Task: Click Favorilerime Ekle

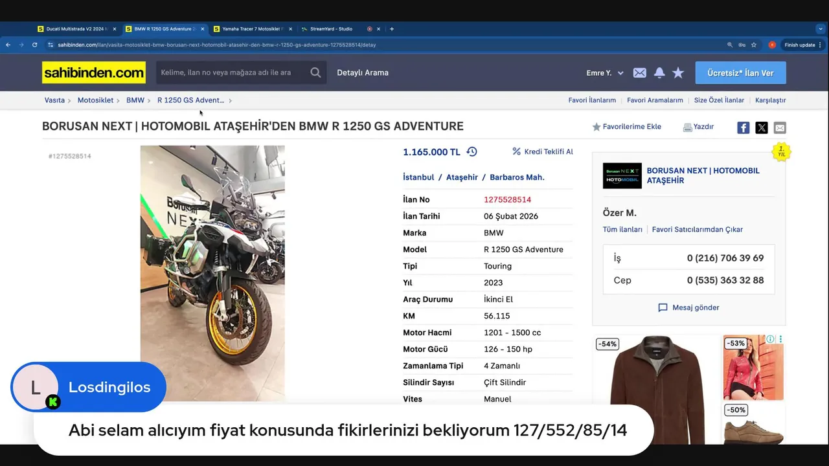Action: click(626, 127)
